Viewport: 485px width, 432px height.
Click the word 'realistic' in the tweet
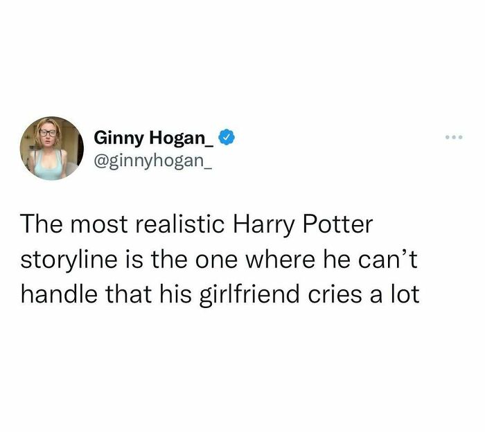tap(180, 224)
